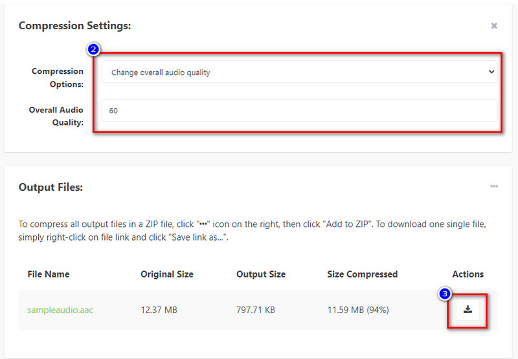Click the Size Compressed column header
The width and height of the screenshot is (518, 359).
coord(363,274)
